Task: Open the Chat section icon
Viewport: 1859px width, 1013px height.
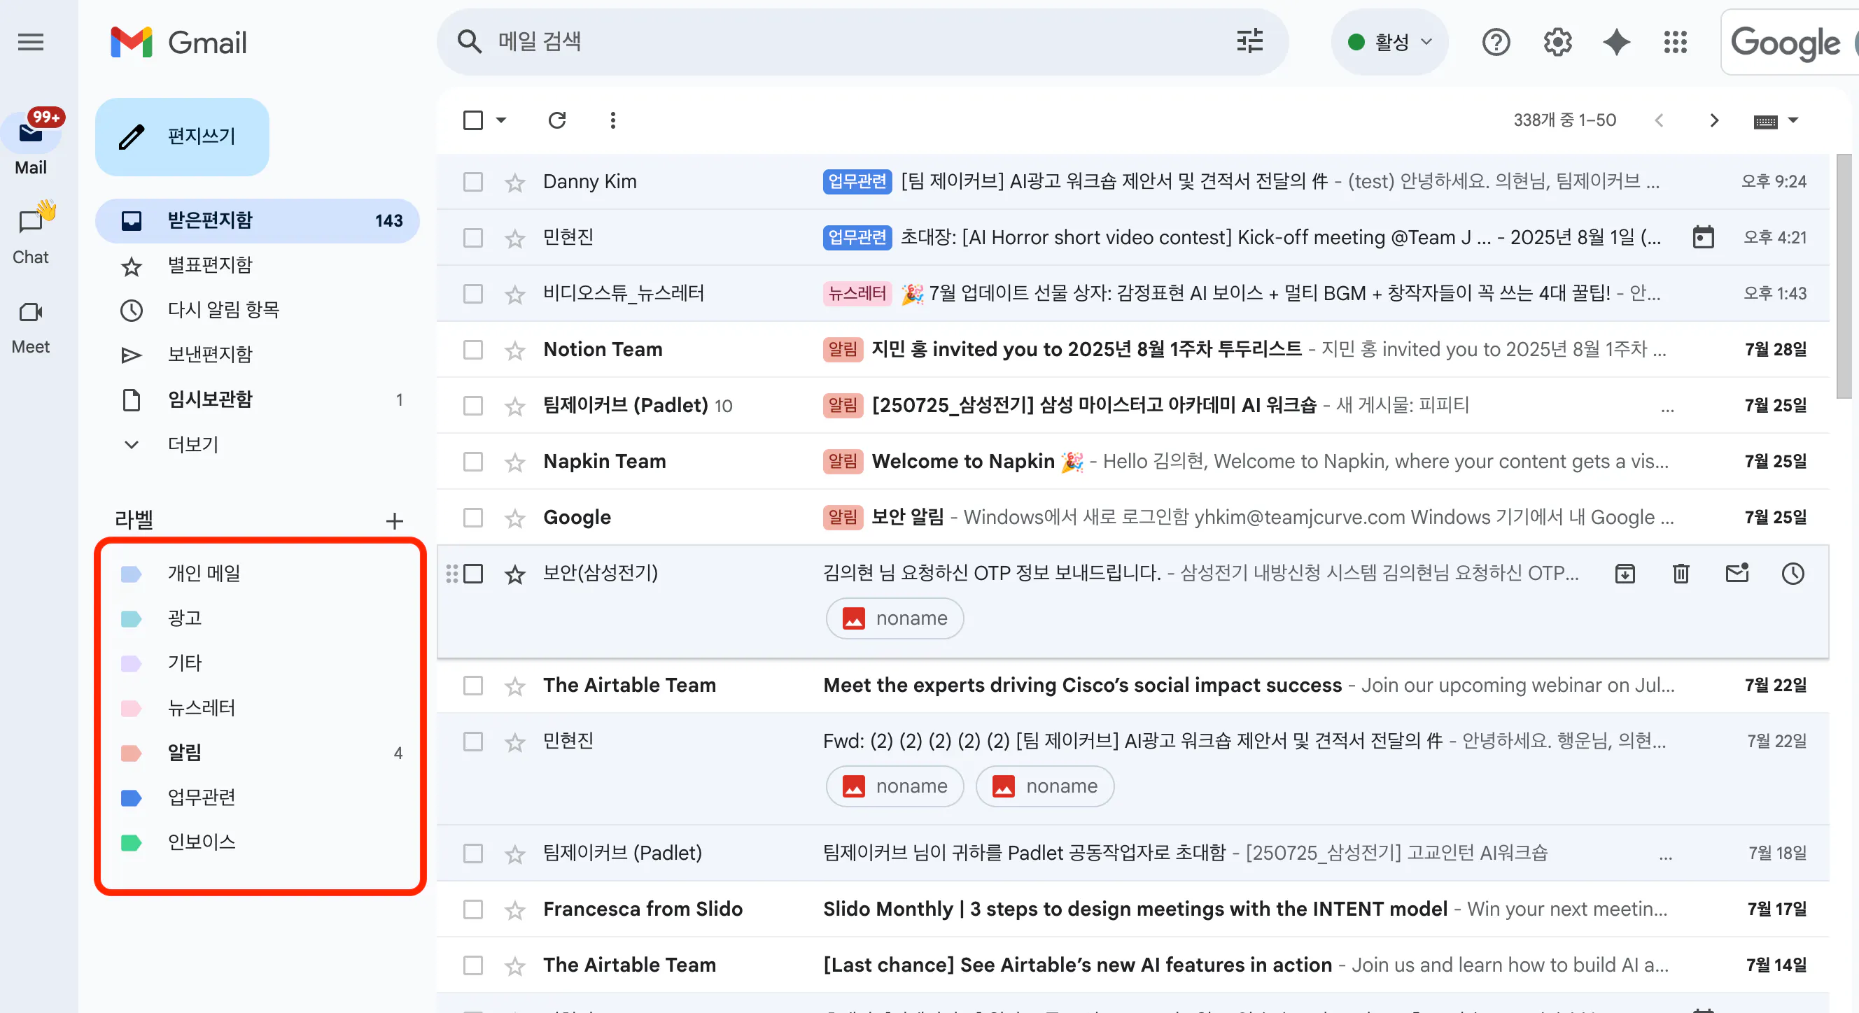Action: [x=30, y=221]
